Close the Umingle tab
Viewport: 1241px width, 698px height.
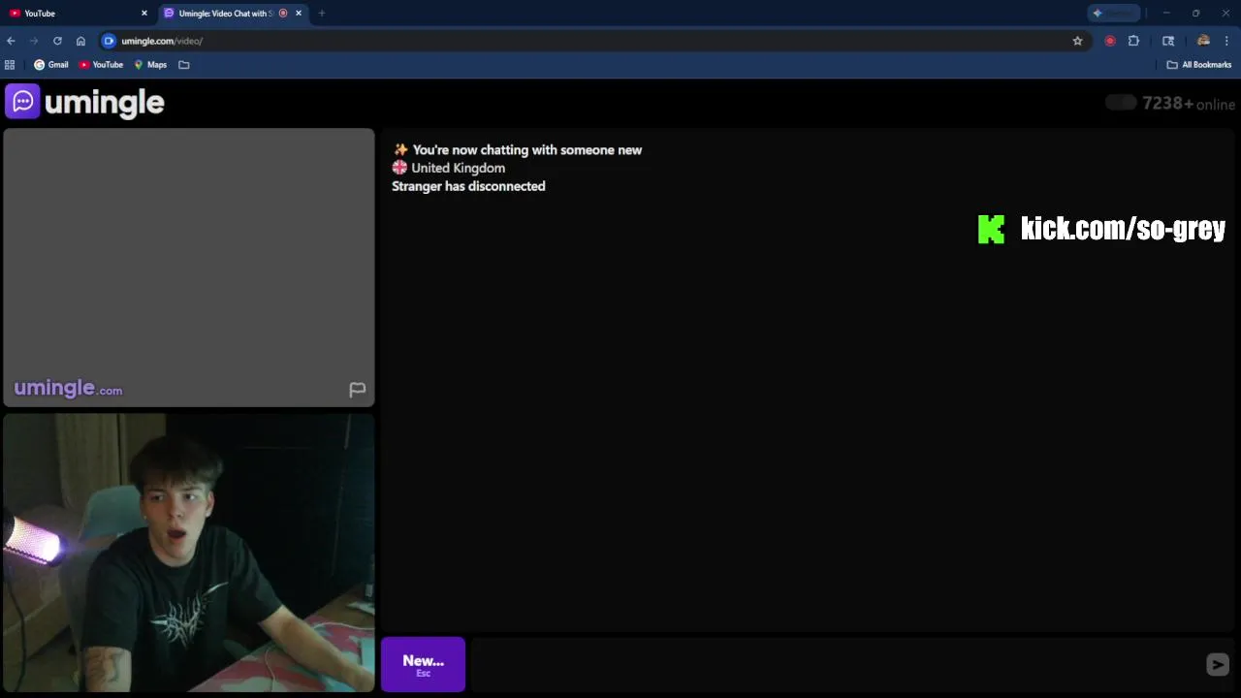coord(299,14)
